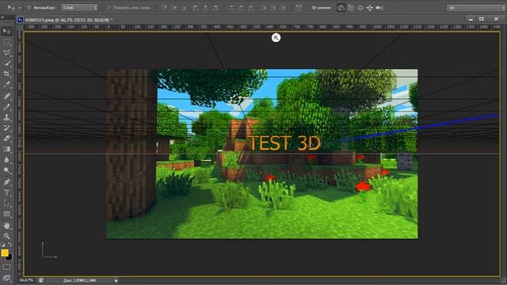Select the Rectangle shape tool
The width and height of the screenshot is (507, 285).
pyautogui.click(x=6, y=215)
